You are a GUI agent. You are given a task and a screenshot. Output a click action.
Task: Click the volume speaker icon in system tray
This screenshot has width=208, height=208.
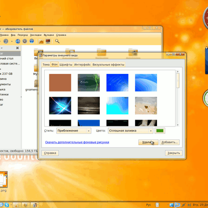189,205
